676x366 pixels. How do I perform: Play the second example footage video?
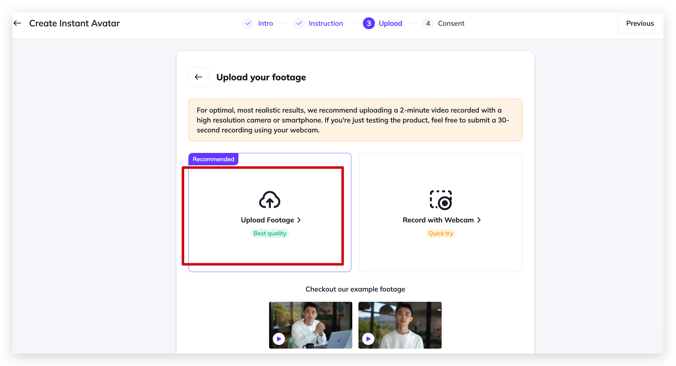click(x=368, y=339)
